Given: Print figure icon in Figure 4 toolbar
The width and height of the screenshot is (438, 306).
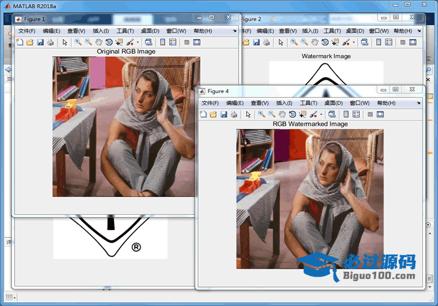Looking at the screenshot, I should tap(234, 114).
